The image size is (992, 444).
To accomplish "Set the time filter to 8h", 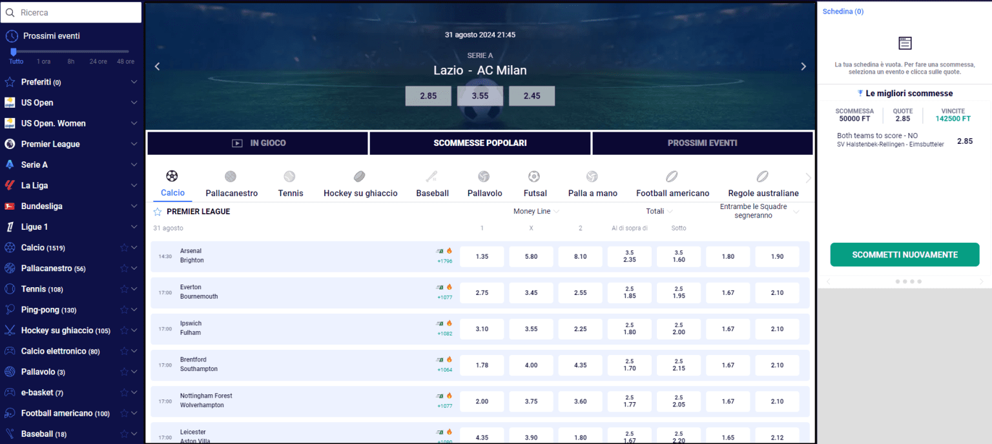I will (x=71, y=61).
